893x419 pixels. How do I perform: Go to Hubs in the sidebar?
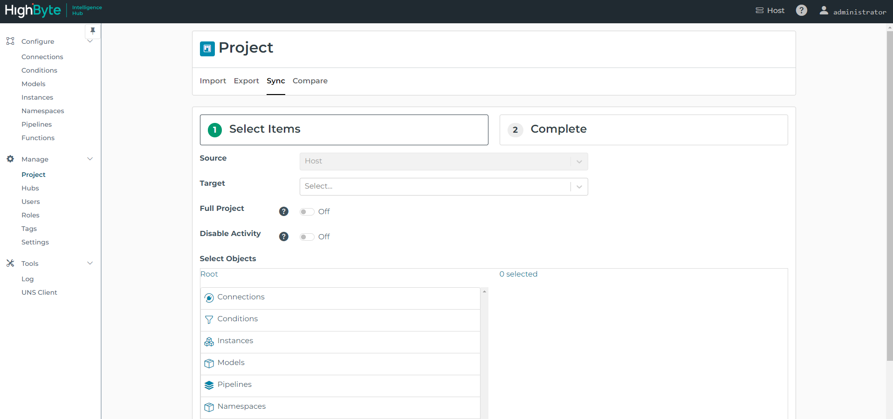pyautogui.click(x=30, y=188)
